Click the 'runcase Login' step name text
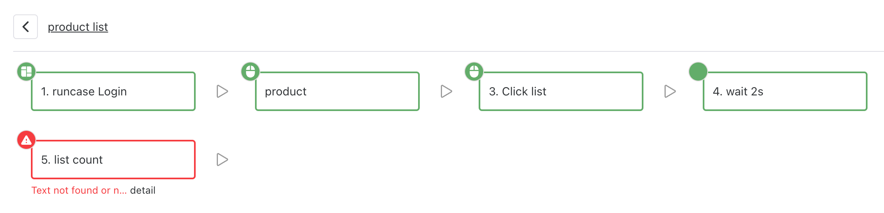 pos(89,91)
